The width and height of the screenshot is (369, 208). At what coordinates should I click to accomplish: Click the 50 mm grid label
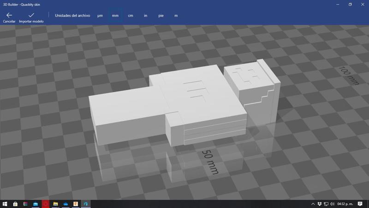click(210, 162)
